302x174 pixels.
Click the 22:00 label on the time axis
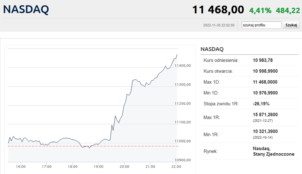click(176, 166)
